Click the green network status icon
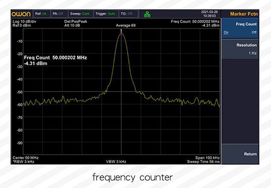This screenshot has height=188, width=271. [x=147, y=14]
